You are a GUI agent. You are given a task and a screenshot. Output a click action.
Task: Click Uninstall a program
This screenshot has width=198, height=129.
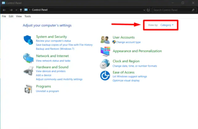pos(47,91)
